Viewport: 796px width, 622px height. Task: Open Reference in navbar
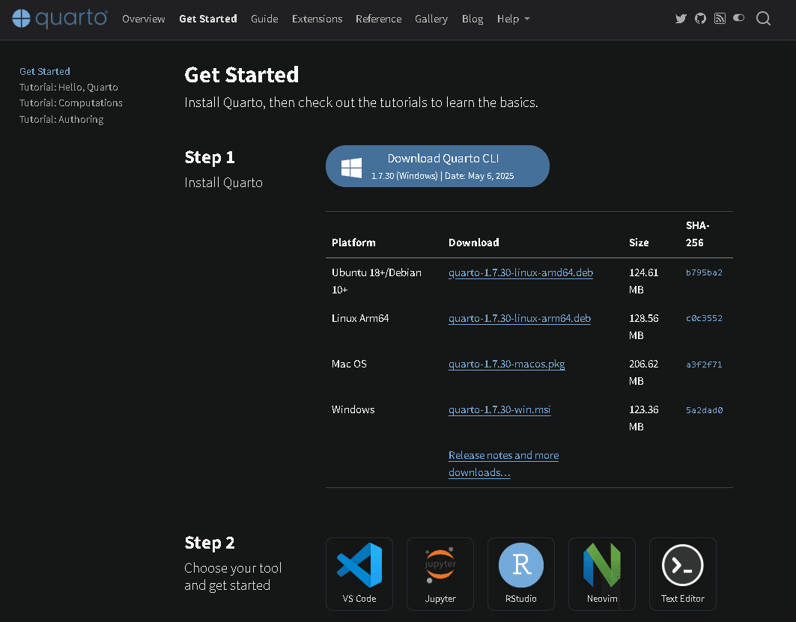tap(379, 19)
